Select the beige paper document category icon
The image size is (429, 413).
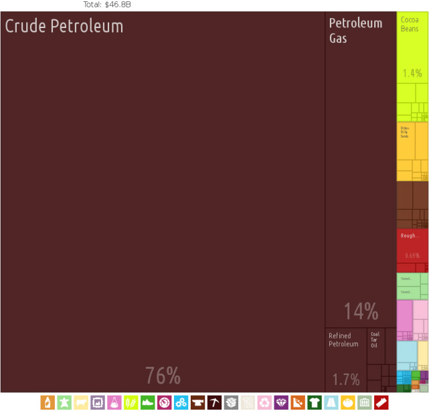click(248, 402)
